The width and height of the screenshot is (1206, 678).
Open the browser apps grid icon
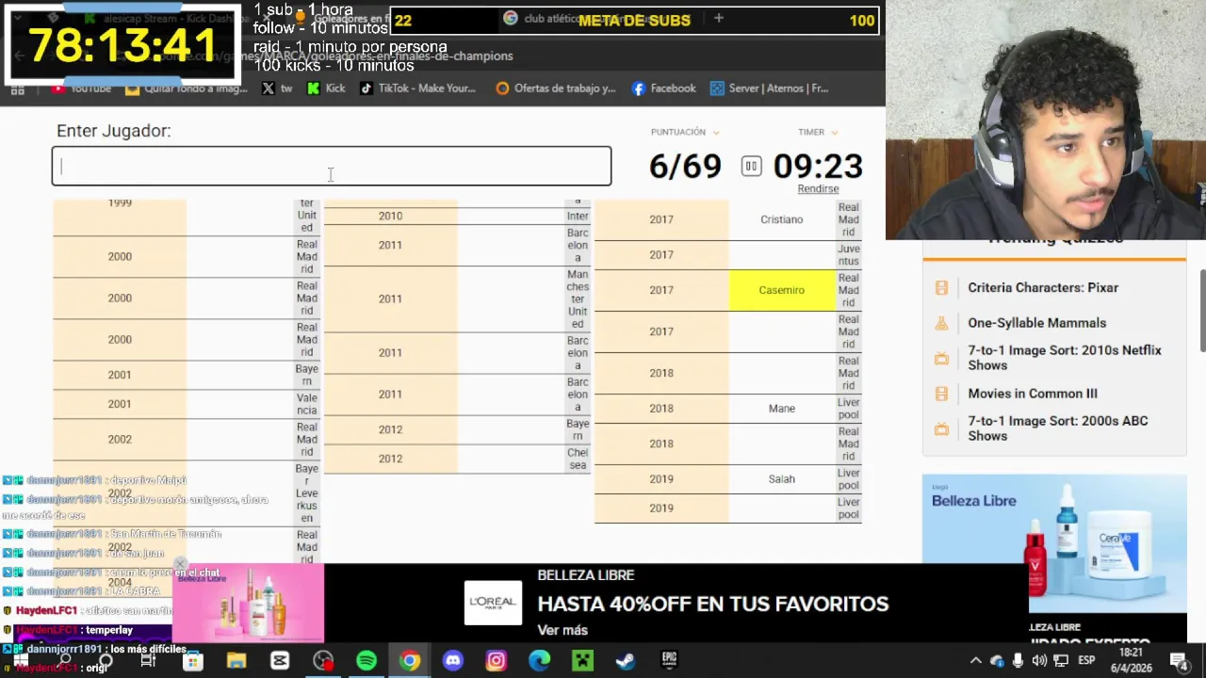tap(18, 89)
